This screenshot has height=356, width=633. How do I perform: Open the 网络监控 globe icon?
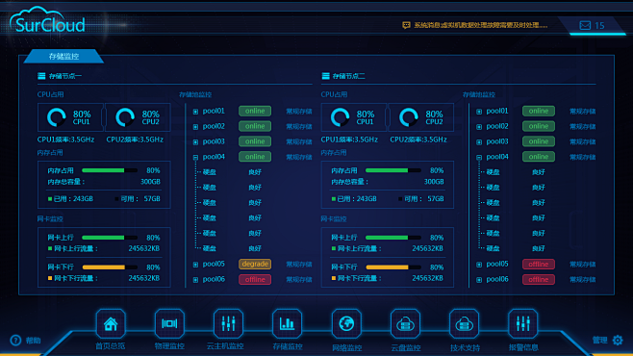coord(346,323)
